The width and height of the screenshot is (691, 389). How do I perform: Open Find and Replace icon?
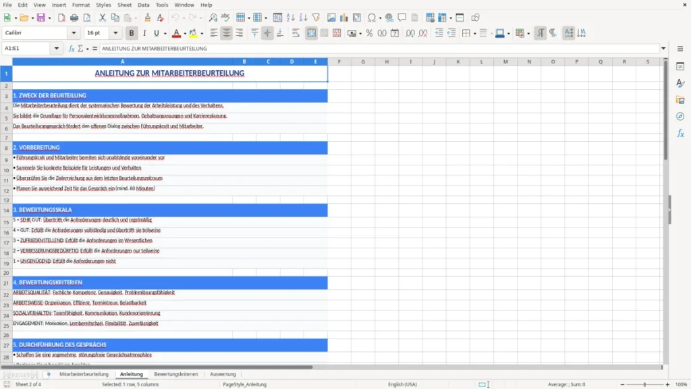point(213,18)
